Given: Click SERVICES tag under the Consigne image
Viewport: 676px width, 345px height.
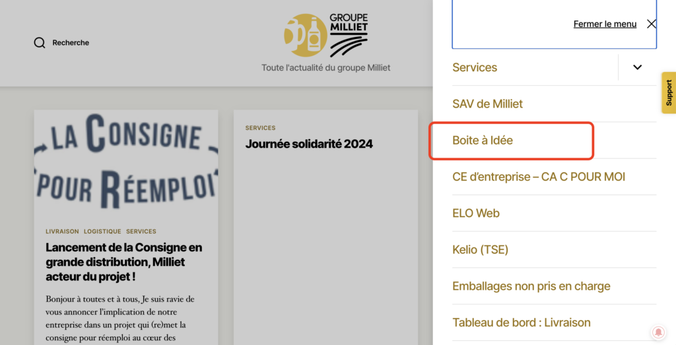Looking at the screenshot, I should (141, 232).
